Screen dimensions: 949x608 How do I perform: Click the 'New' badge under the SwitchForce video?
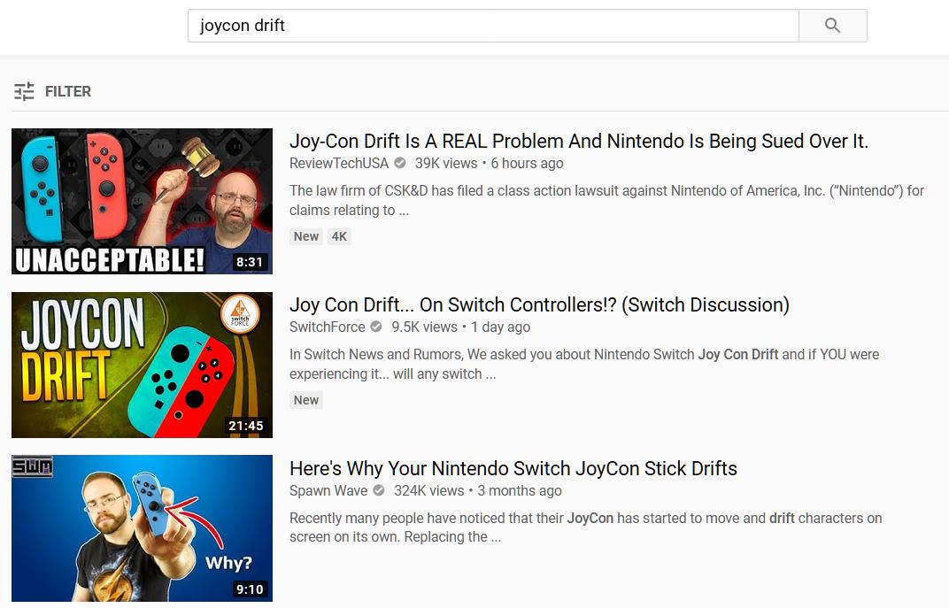pos(306,400)
